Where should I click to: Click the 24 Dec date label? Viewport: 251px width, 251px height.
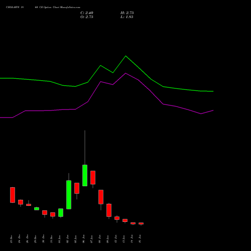click(x=19, y=238)
